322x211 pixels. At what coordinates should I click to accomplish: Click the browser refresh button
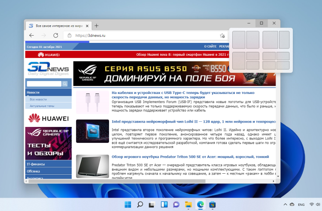[55, 36]
